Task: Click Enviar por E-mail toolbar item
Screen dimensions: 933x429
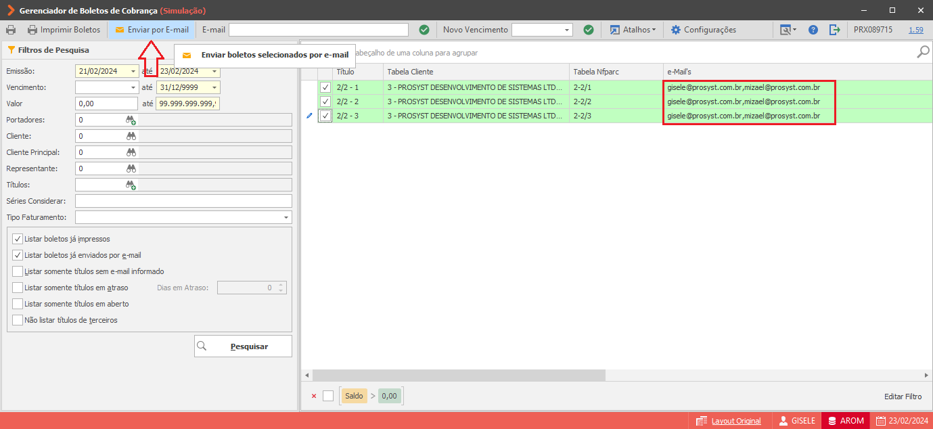Action: point(152,30)
